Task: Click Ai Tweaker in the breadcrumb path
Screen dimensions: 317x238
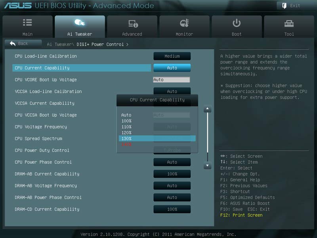Action: (60, 44)
